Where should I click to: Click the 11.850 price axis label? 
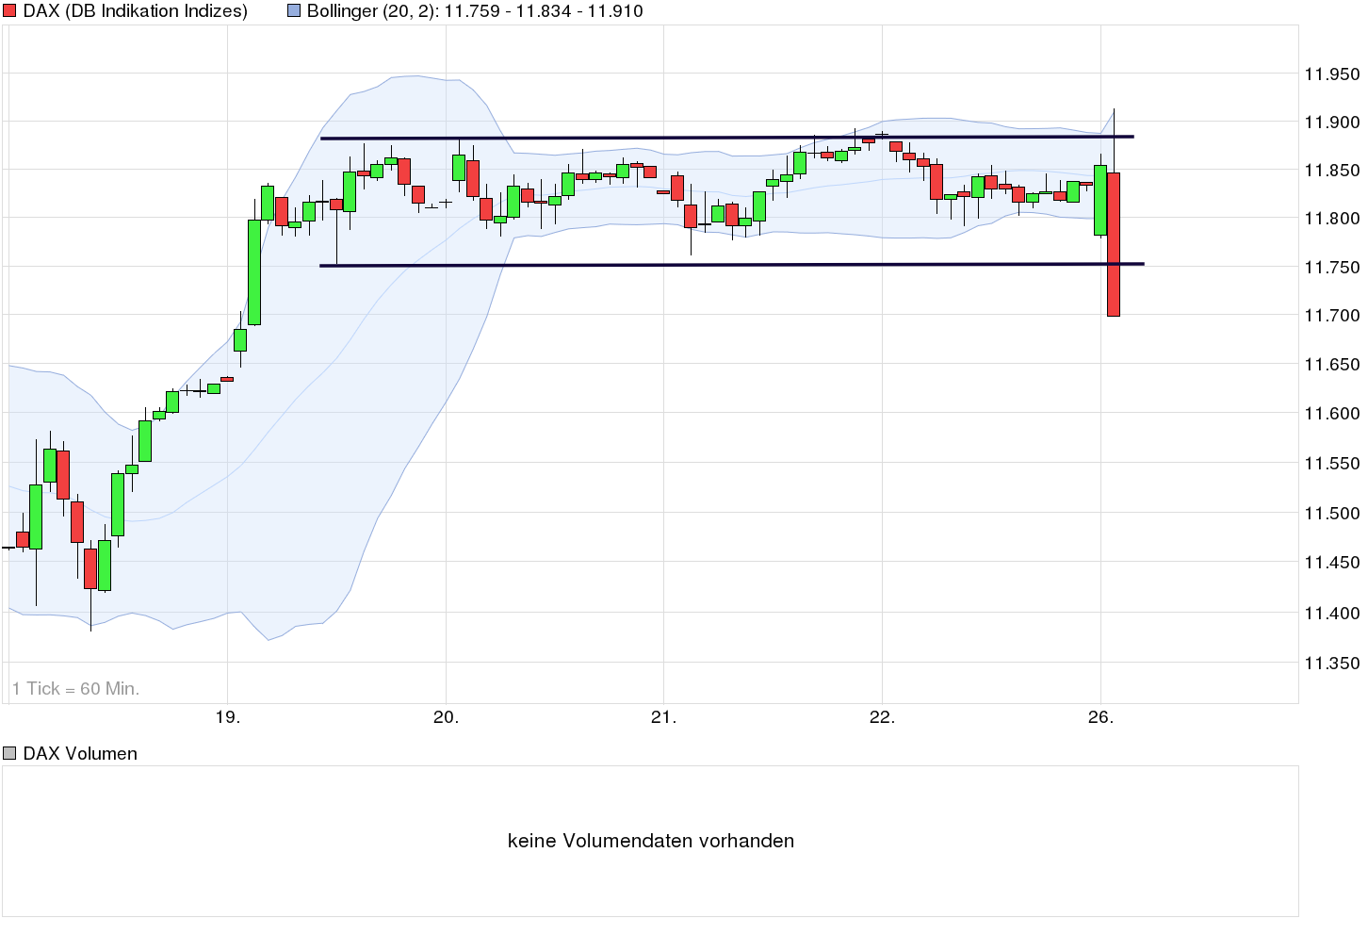[1331, 171]
